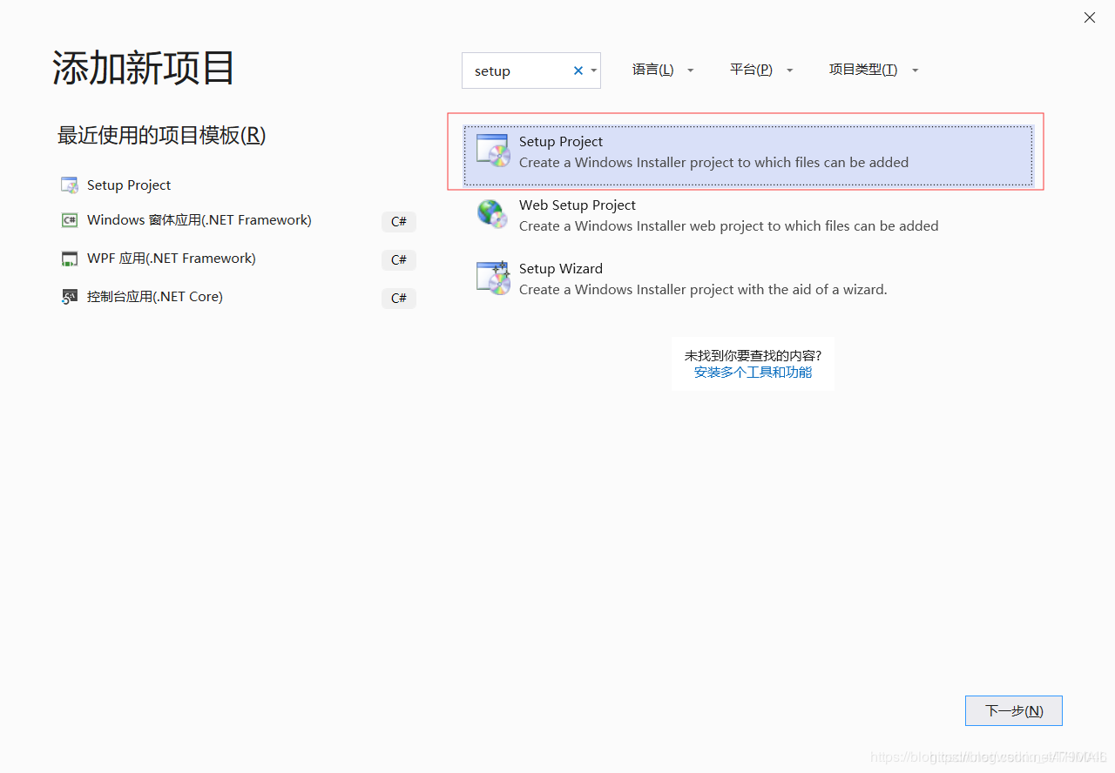Image resolution: width=1115 pixels, height=773 pixels.
Task: Click inside the setup search field
Action: [x=518, y=71]
